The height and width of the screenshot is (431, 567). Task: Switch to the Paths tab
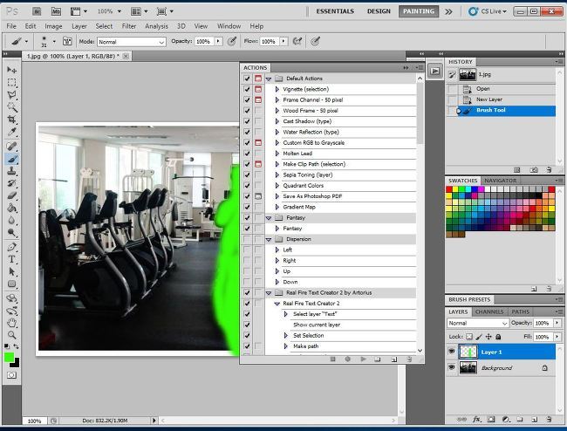click(520, 311)
